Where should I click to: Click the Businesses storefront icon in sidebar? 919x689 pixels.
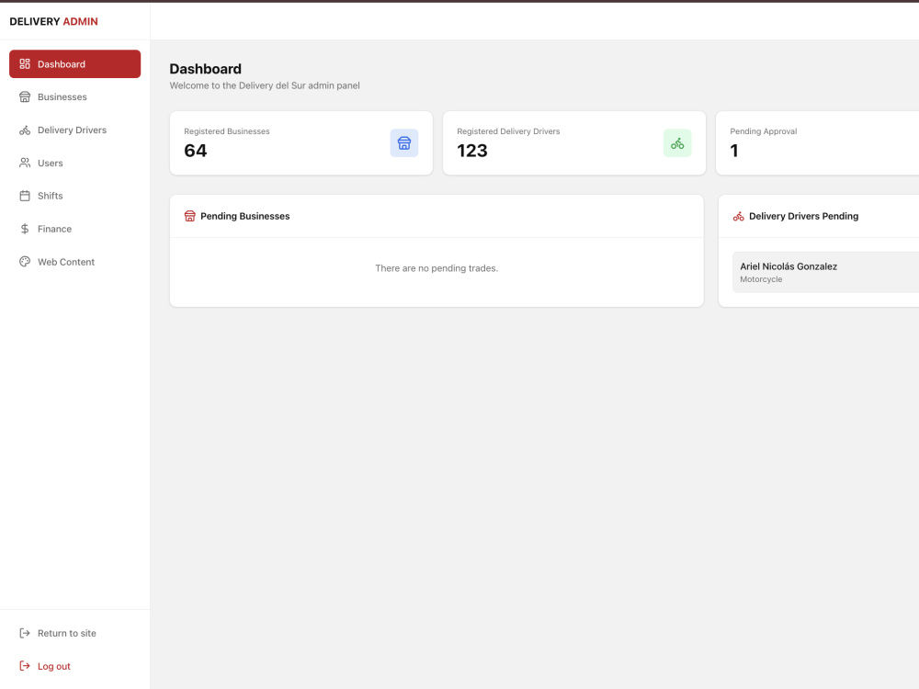click(25, 96)
